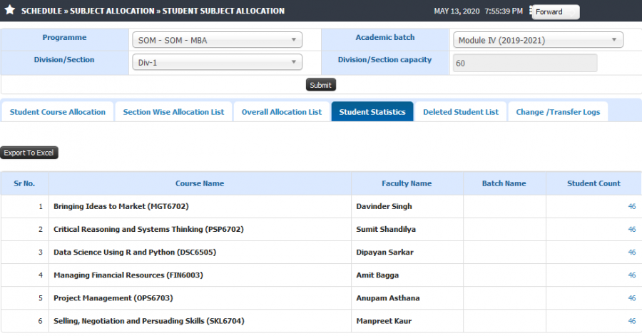
Task: Click the Division/Section capacity label
Action: (384, 59)
